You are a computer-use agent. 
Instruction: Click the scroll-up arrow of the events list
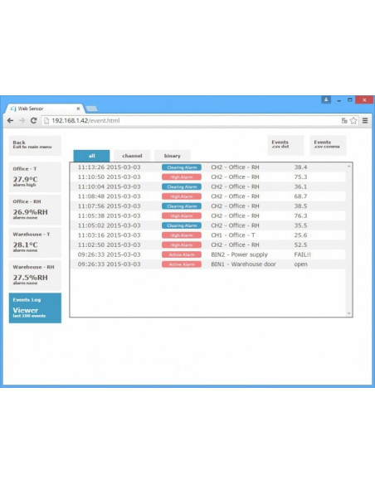[x=348, y=167]
